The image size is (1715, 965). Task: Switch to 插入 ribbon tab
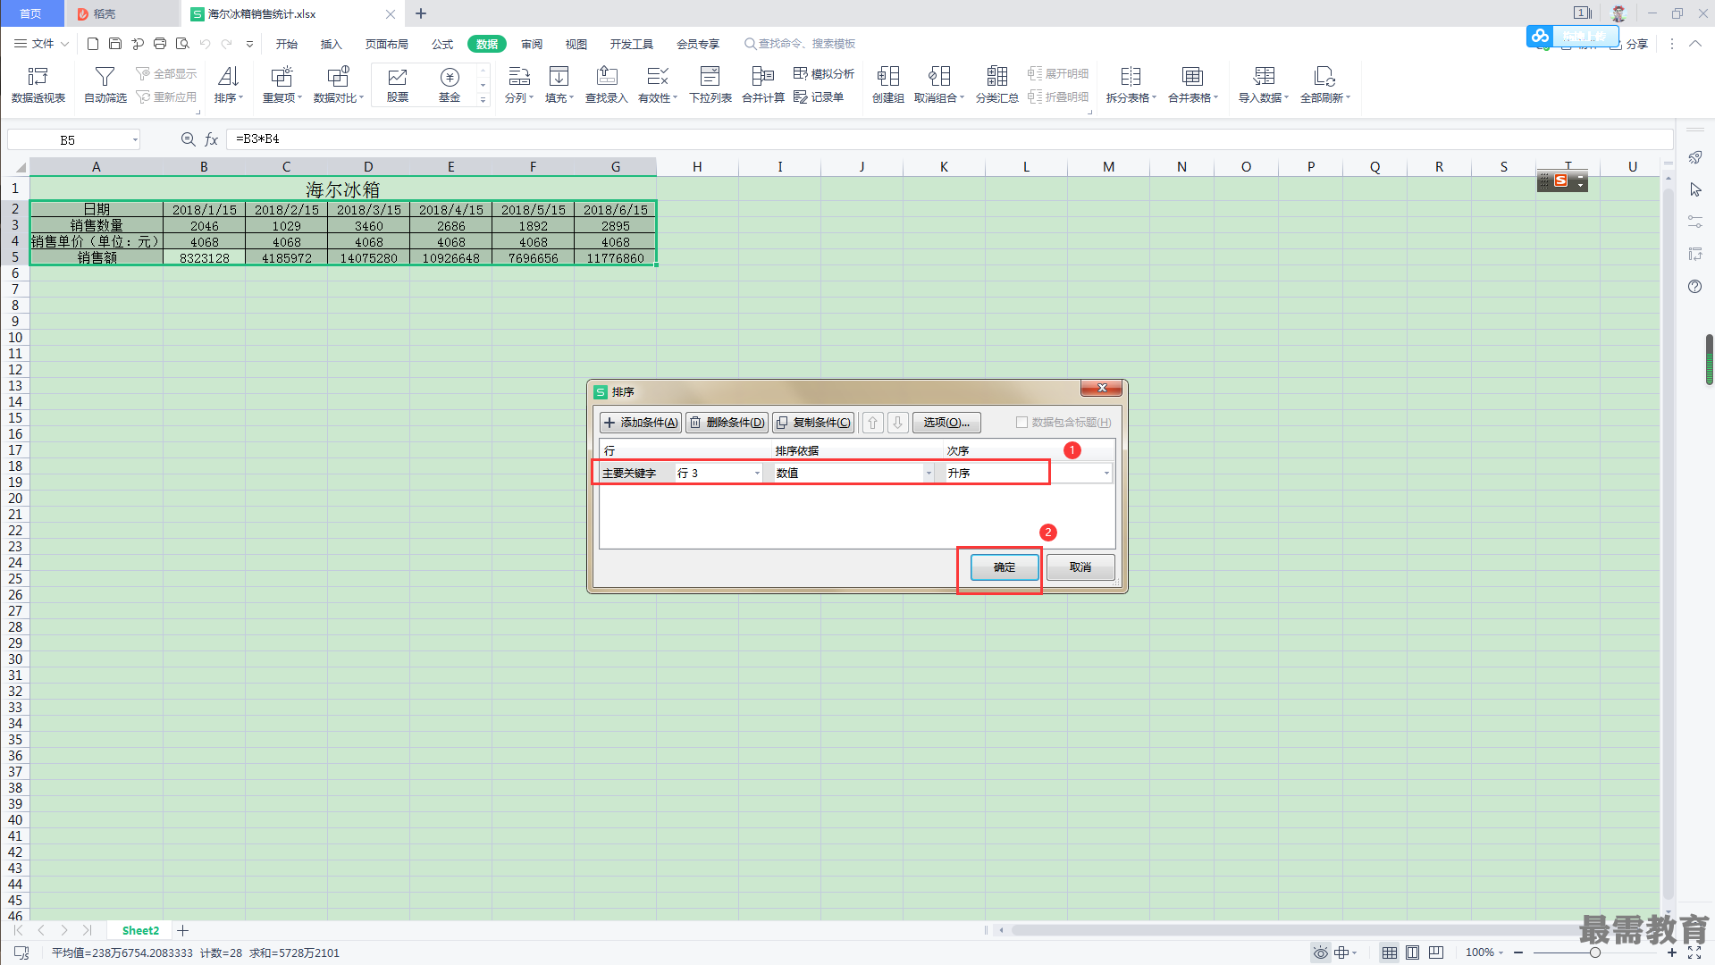pos(332,44)
